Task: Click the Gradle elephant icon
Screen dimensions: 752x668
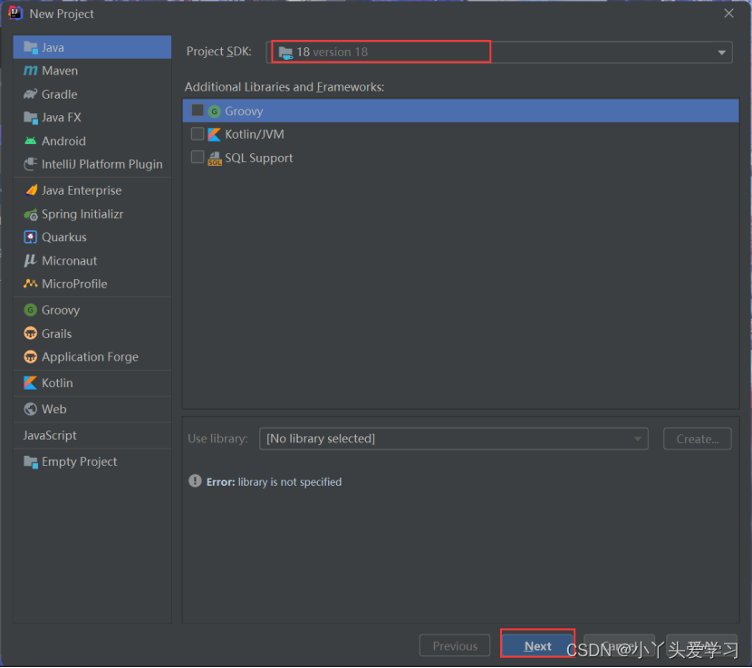Action: (x=31, y=94)
